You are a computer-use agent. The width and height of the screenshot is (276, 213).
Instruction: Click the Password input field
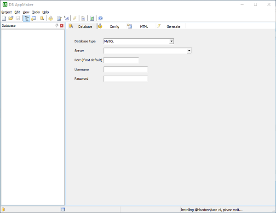pyautogui.click(x=126, y=79)
